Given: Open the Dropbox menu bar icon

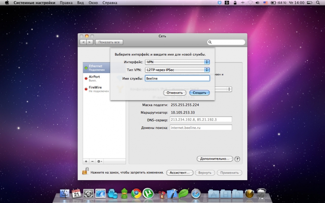Looking at the screenshot, I should pos(220,3).
